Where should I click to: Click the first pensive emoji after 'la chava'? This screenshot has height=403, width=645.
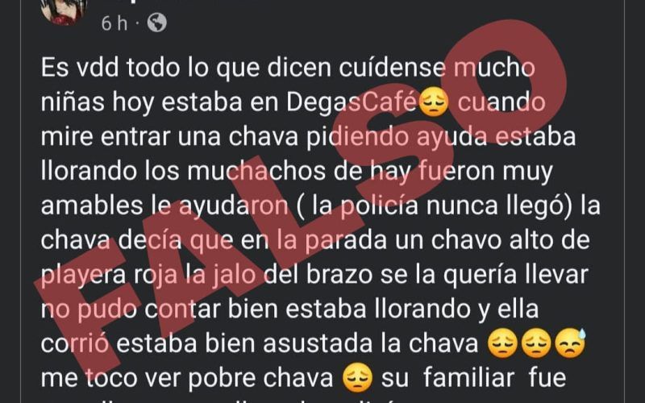click(502, 344)
